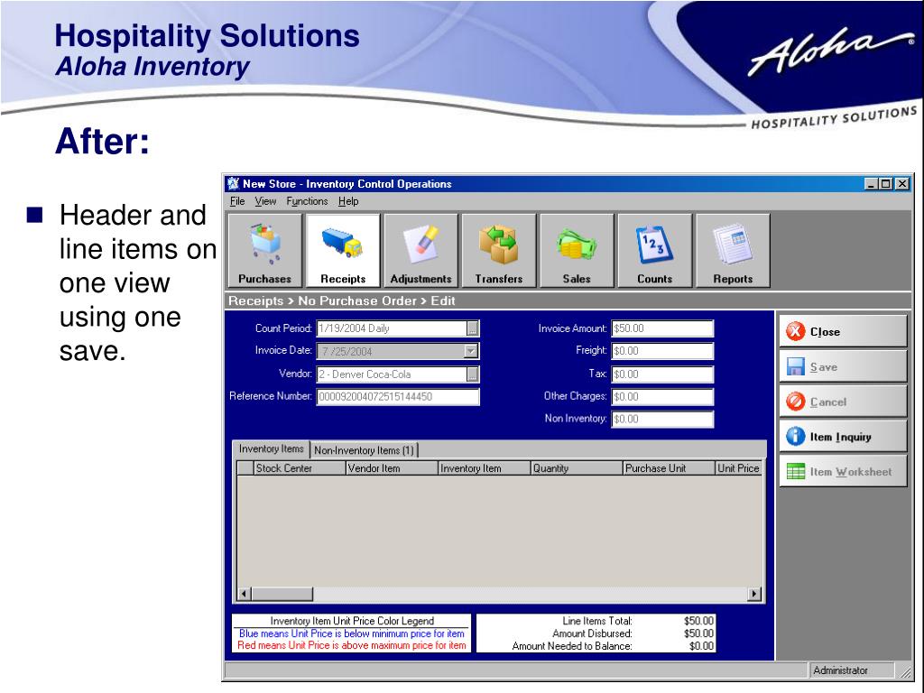This screenshot has height=693, width=924.
Task: Open the Sales money module
Action: 577,251
